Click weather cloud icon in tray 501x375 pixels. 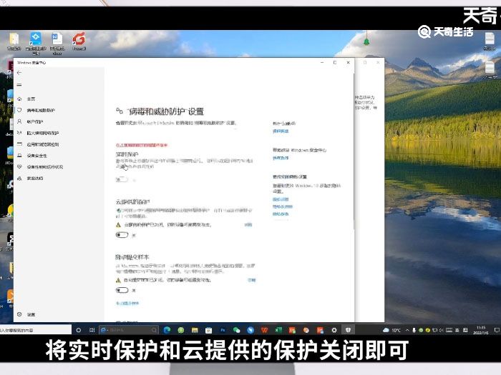(x=386, y=330)
